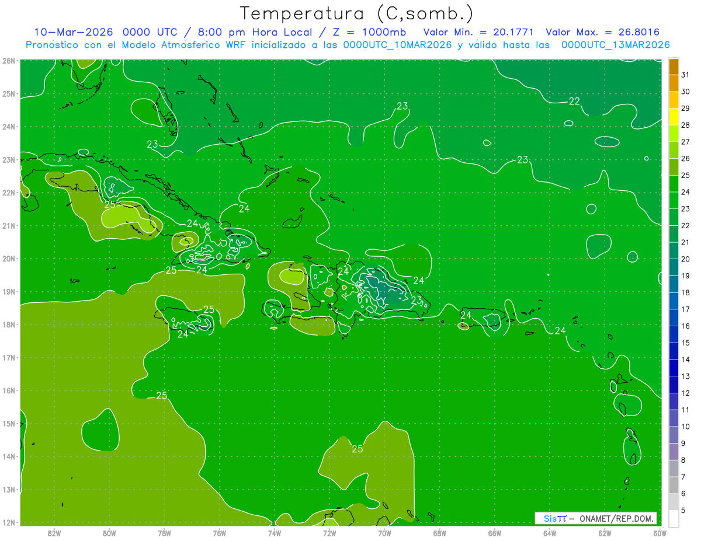Pick the yellow color scale segment above 28
Screen dimensions: 701x541
[674, 117]
